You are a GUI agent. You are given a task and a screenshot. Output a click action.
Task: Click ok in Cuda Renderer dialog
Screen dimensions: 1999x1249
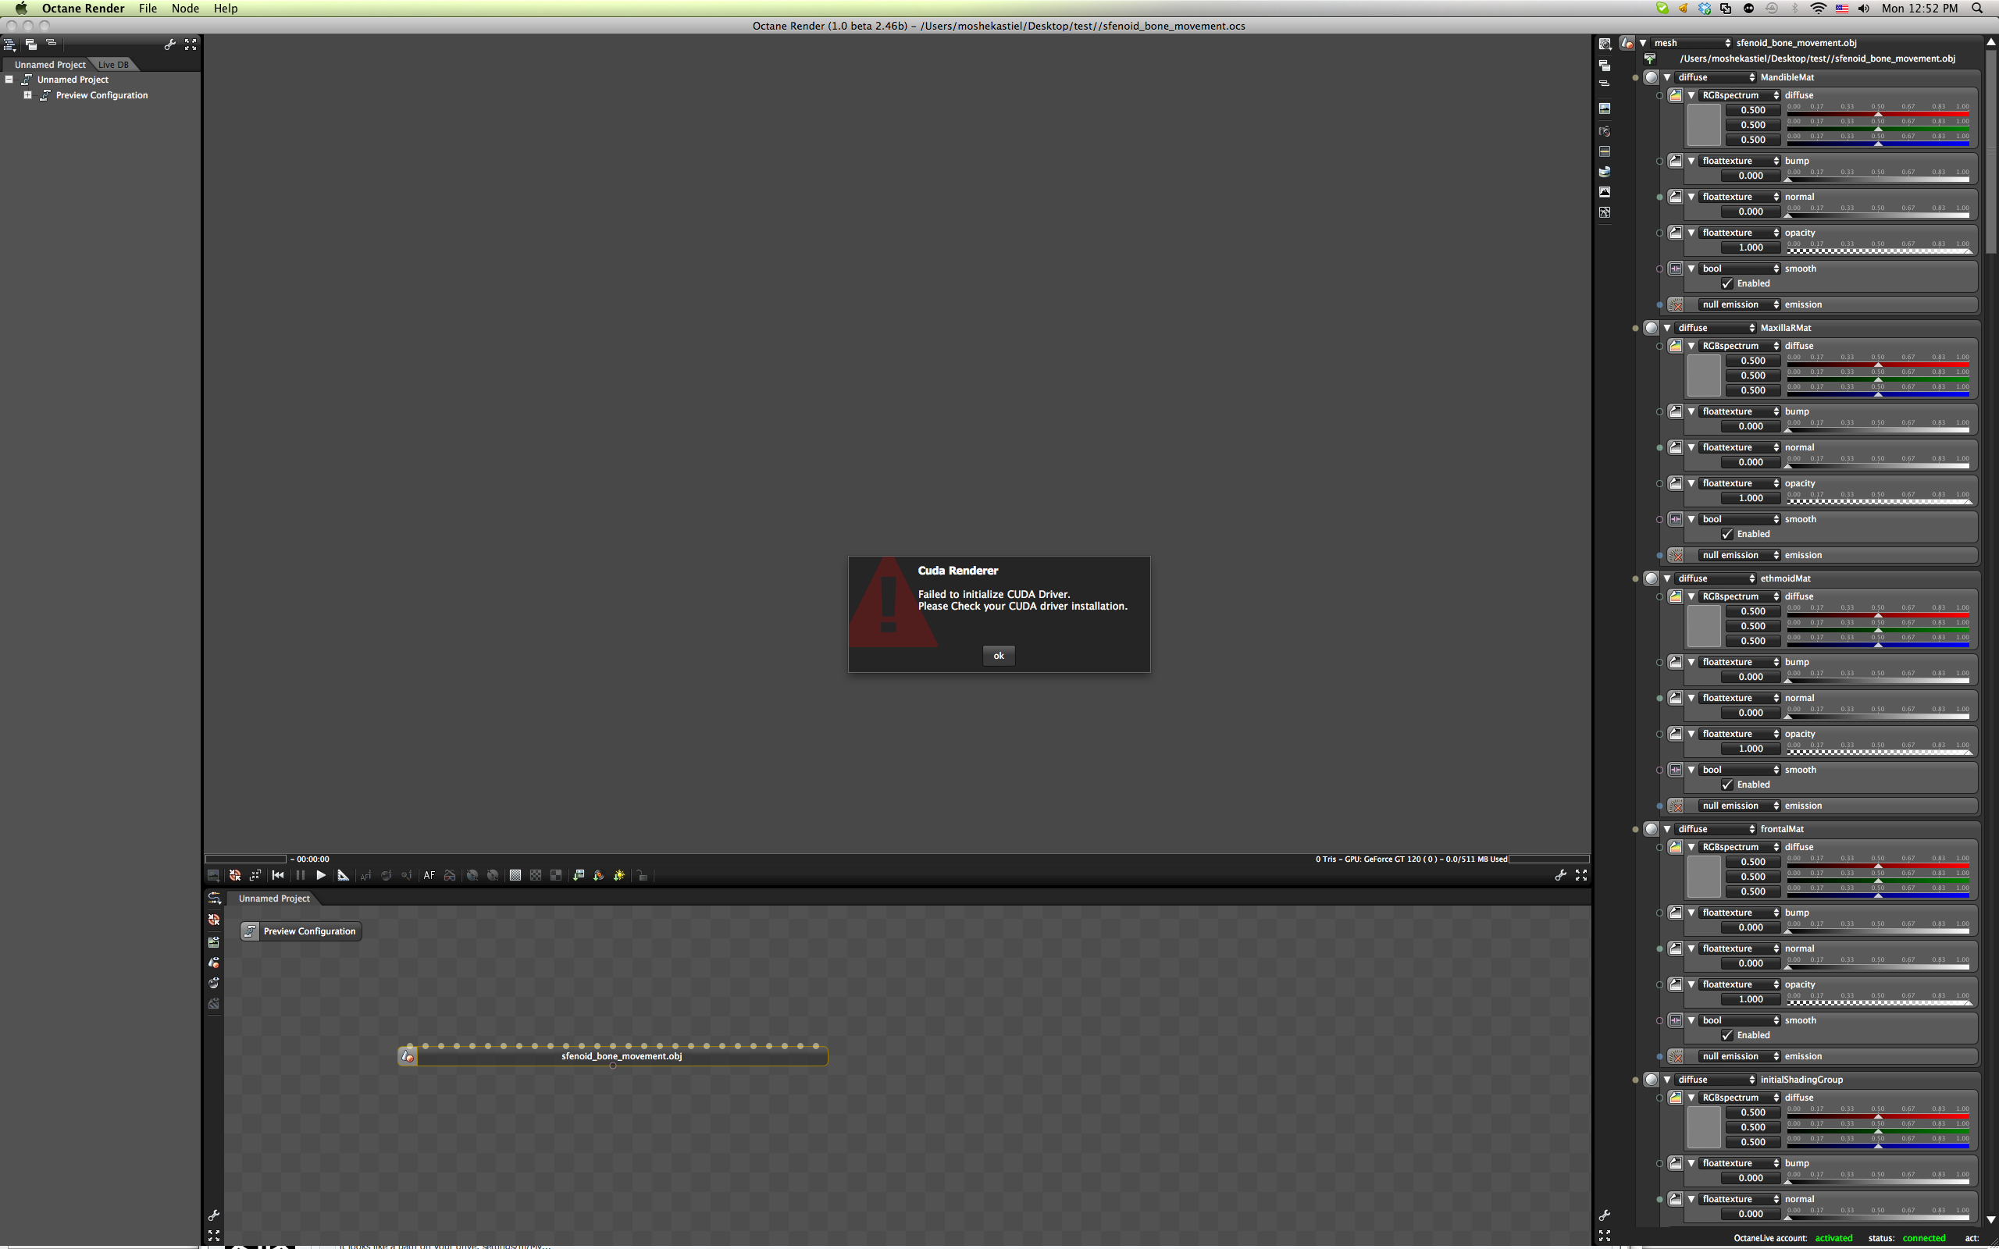(998, 656)
